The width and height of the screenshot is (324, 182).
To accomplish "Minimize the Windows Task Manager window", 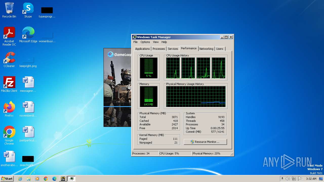I will (222, 37).
